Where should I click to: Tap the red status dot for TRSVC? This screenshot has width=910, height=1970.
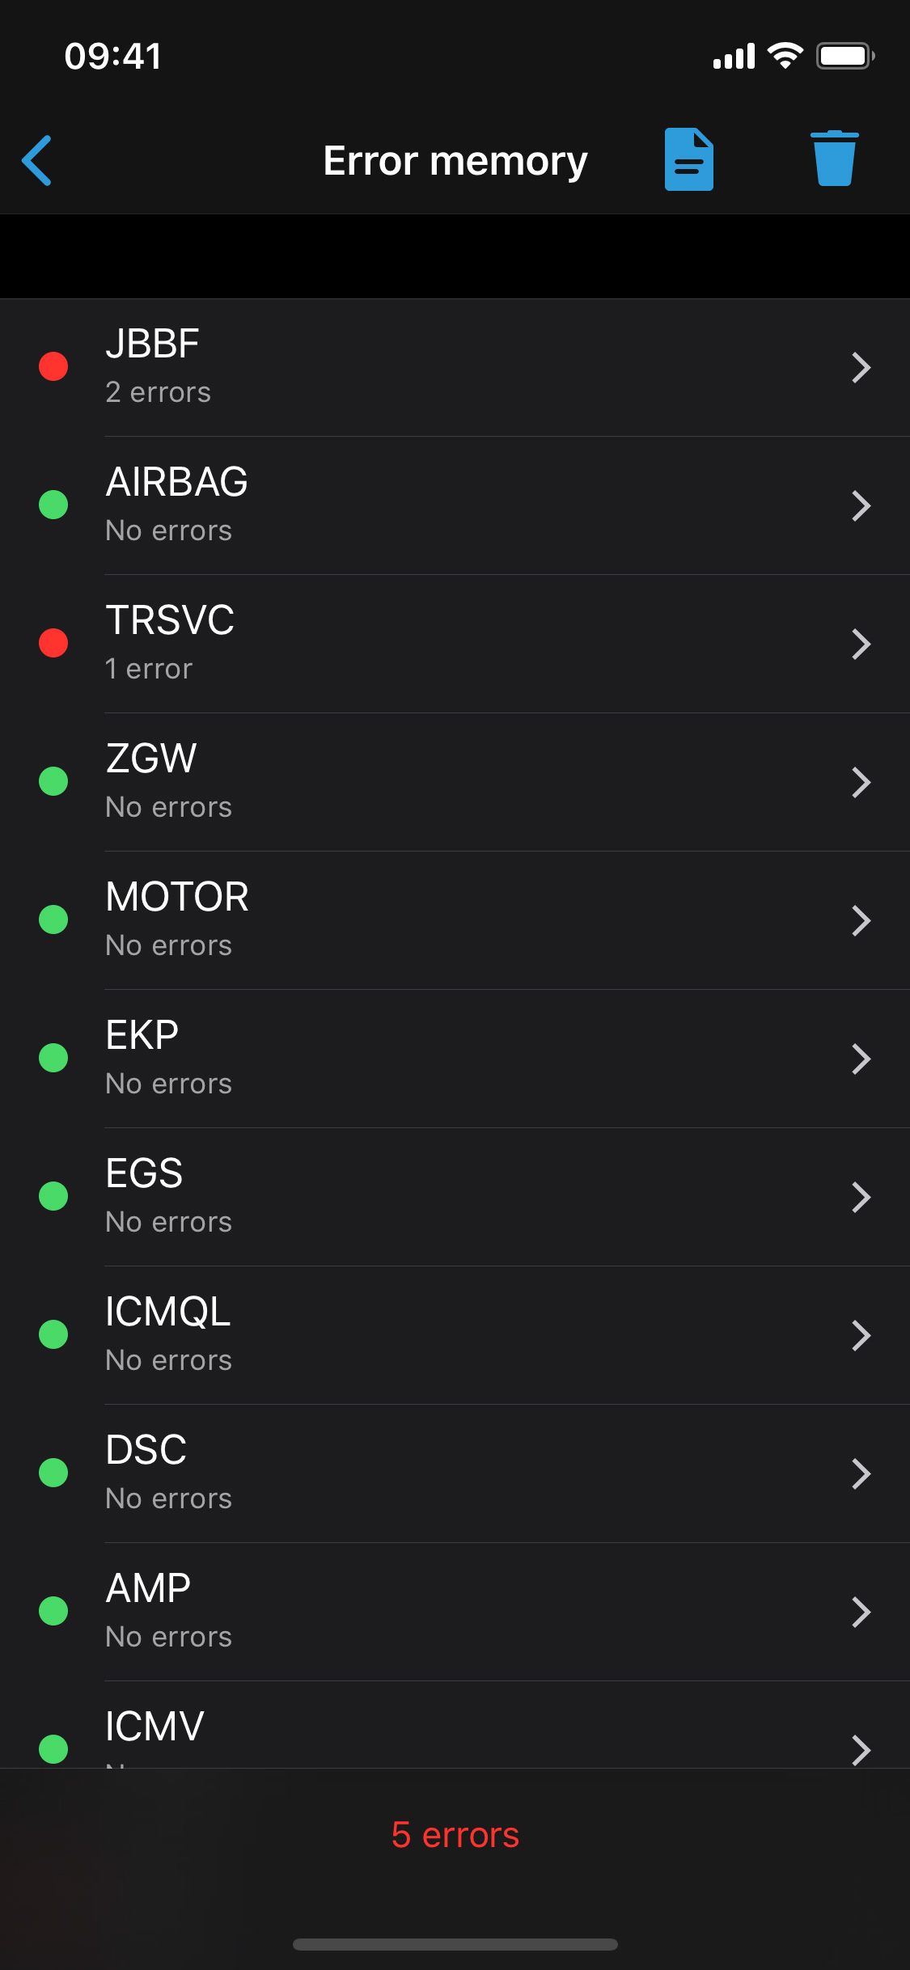point(53,643)
